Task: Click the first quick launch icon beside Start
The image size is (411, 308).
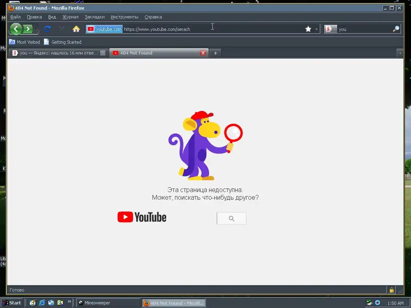Action: pos(33,303)
